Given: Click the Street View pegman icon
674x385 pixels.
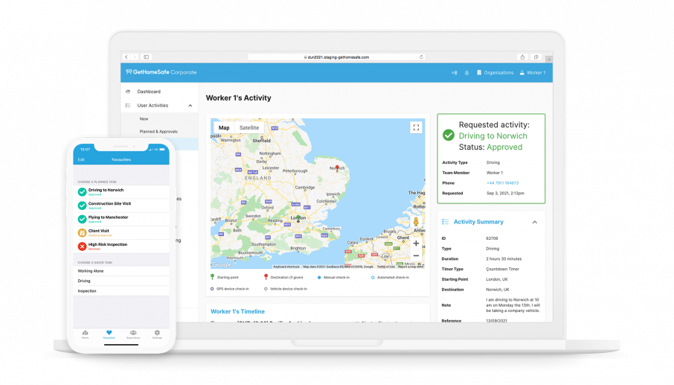Looking at the screenshot, I should pos(416,222).
